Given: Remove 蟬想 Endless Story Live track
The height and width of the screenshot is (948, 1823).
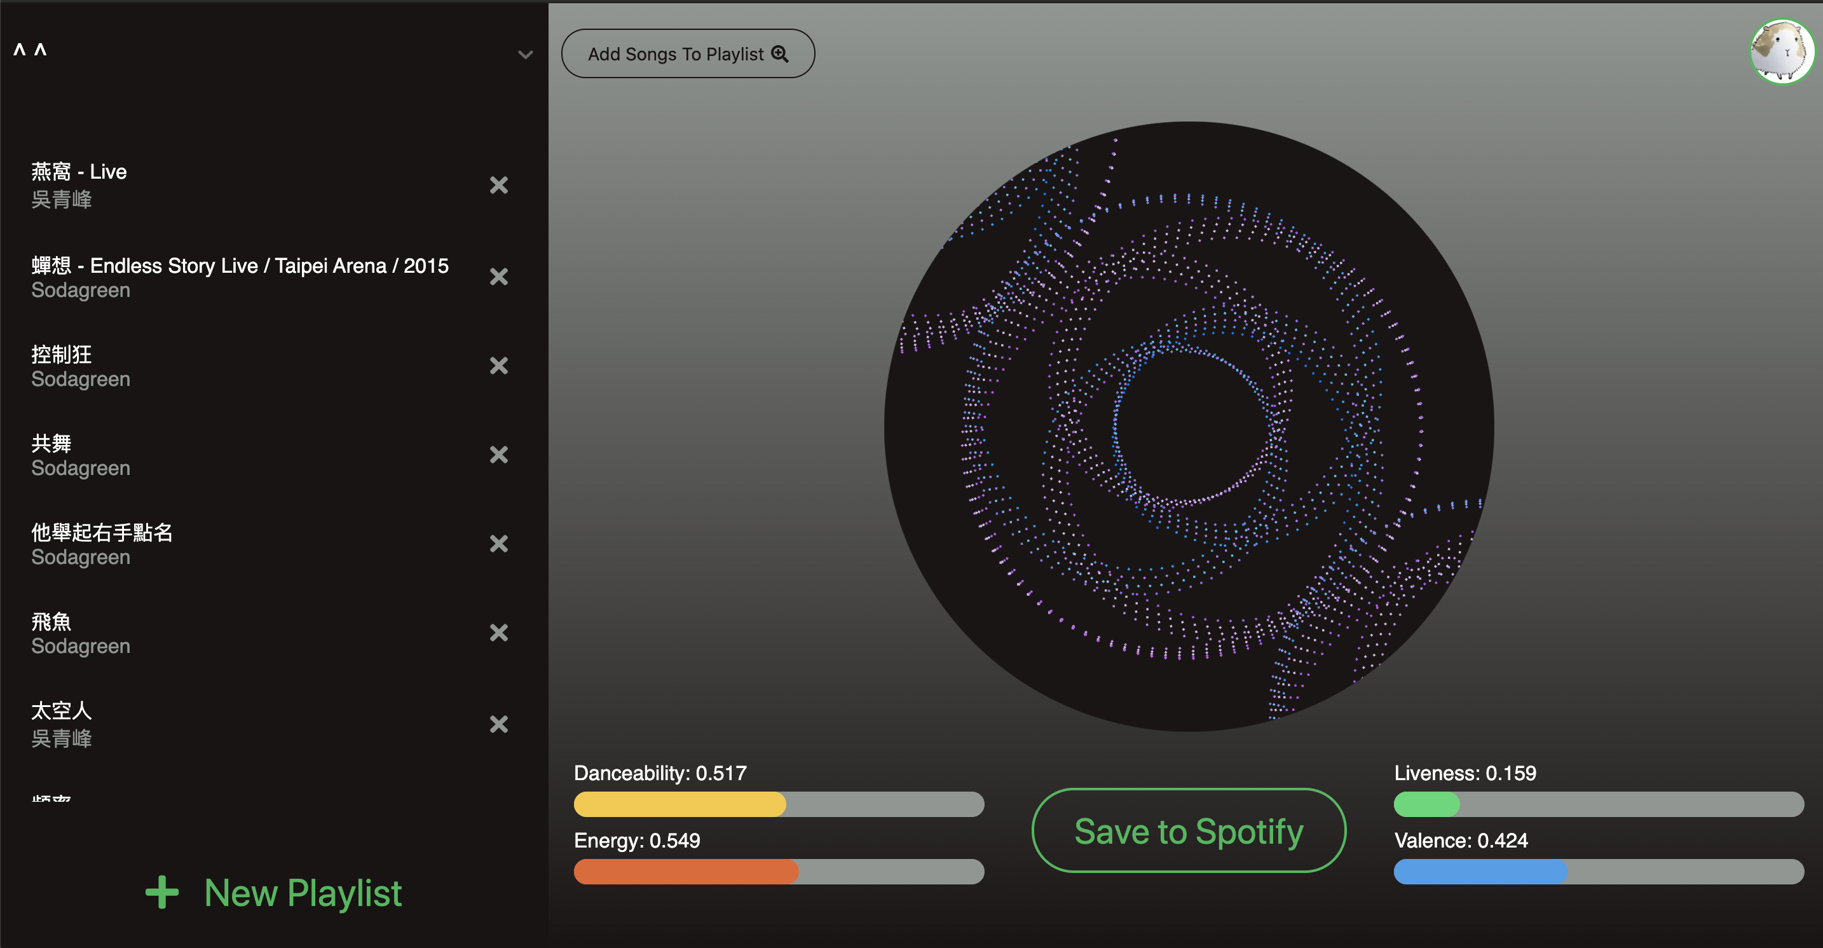Looking at the screenshot, I should (499, 277).
